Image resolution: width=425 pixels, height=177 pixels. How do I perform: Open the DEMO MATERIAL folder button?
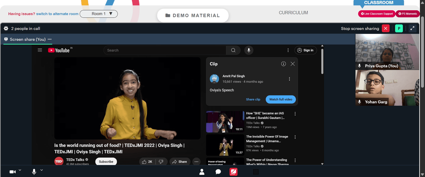click(x=193, y=15)
